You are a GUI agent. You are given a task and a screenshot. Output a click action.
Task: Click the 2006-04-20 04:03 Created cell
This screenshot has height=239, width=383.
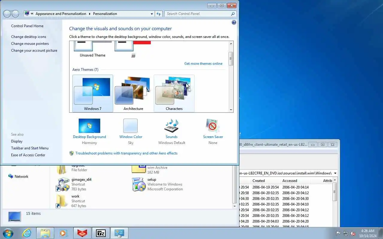click(x=265, y=221)
